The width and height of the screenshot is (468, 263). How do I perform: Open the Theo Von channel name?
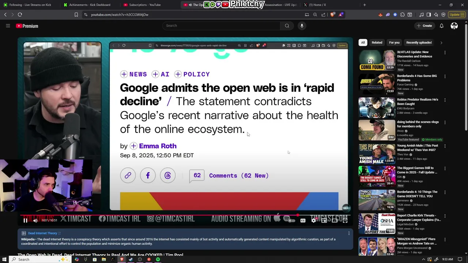pos(403,155)
